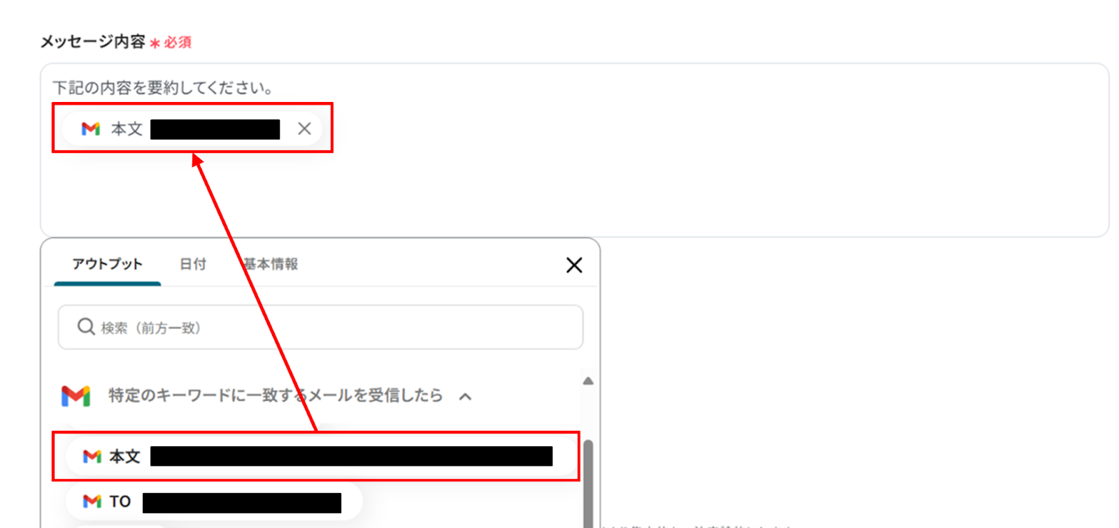This screenshot has width=1119, height=528.
Task: Click the Gmail icon on the TO list item
Action: (x=92, y=501)
